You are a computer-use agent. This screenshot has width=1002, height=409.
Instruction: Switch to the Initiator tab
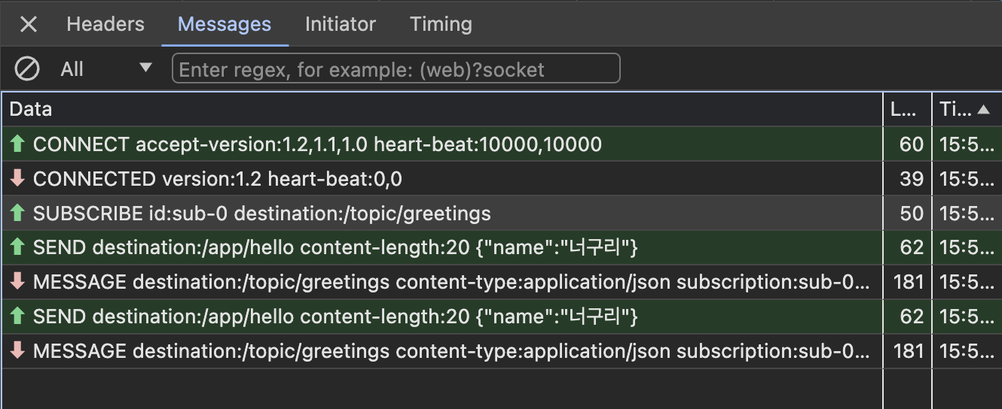pyautogui.click(x=340, y=24)
